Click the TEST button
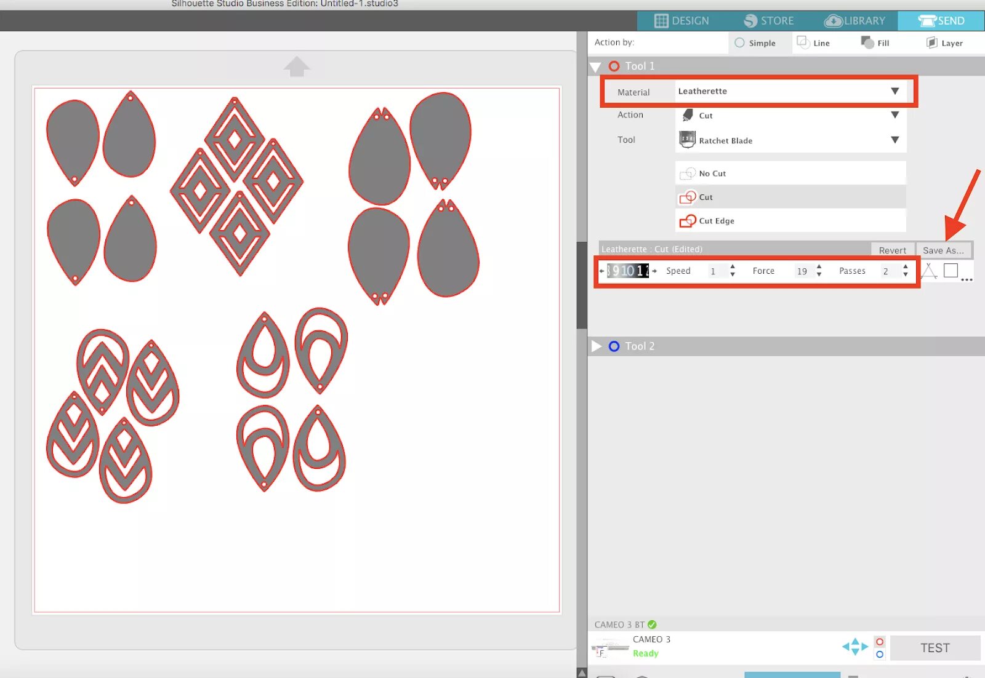The height and width of the screenshot is (678, 985). tap(935, 648)
